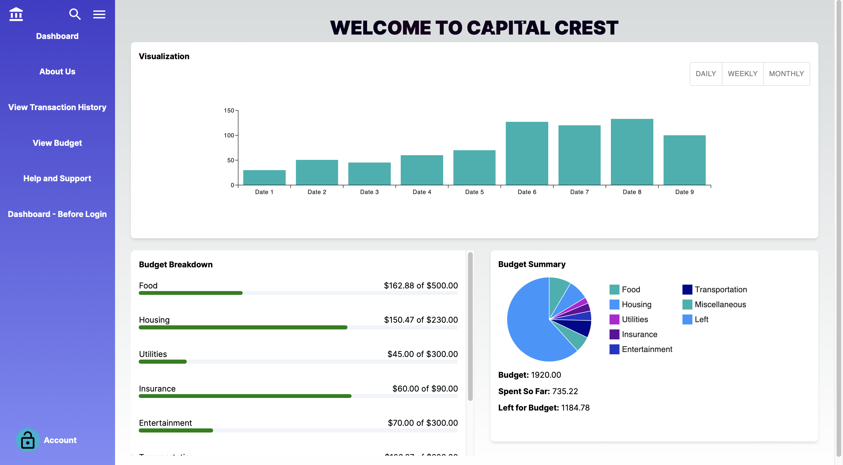
Task: Click the Budget Summary heading
Action: (x=532, y=264)
